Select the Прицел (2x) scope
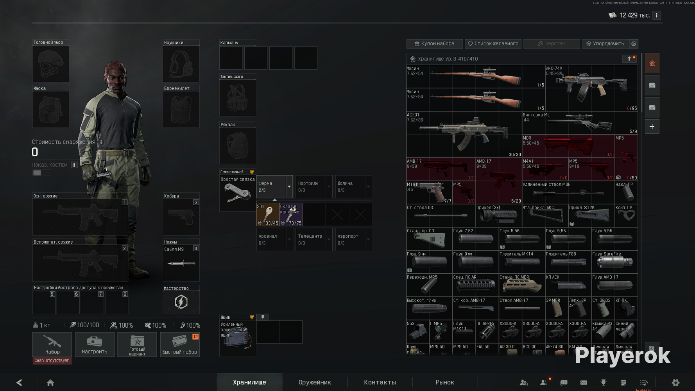This screenshot has height=391, width=695. pyautogui.click(x=498, y=215)
